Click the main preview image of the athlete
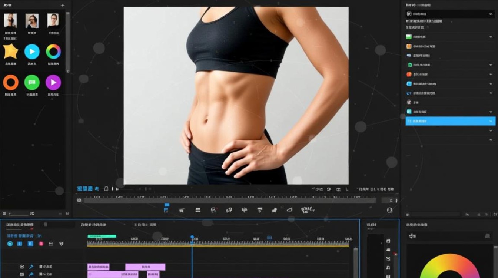 tap(236, 96)
